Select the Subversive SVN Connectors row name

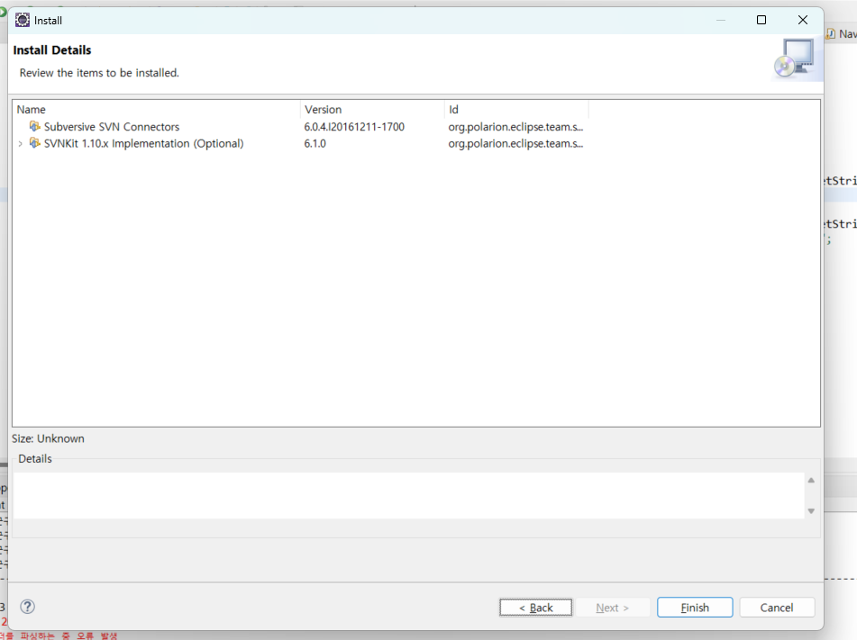112,127
